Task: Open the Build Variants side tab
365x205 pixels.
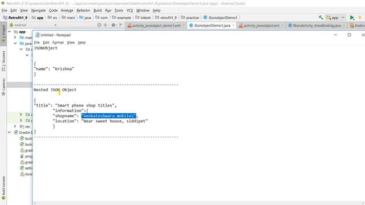Action: [x=3, y=188]
